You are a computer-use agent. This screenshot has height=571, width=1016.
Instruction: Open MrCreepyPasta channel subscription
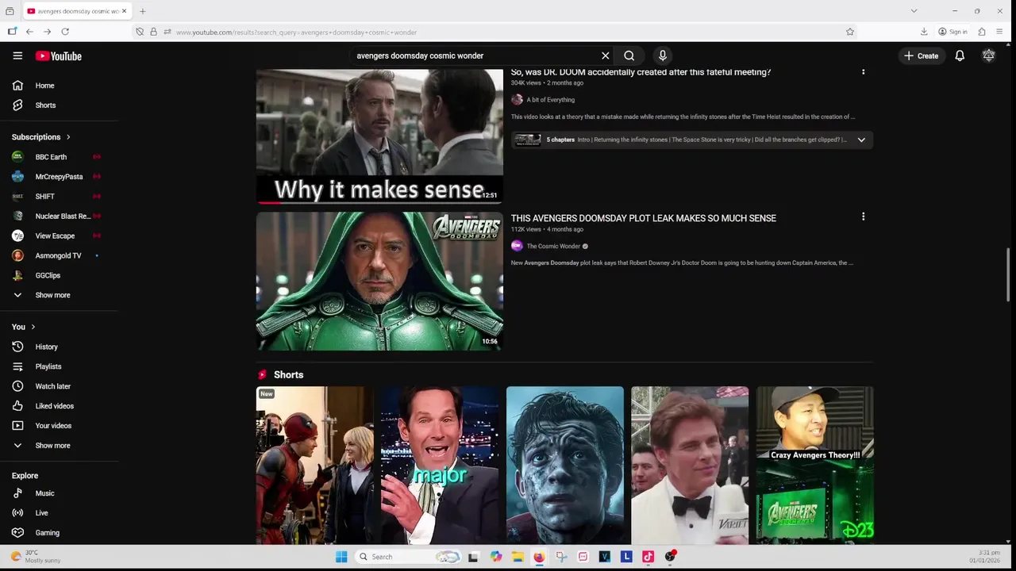[59, 177]
